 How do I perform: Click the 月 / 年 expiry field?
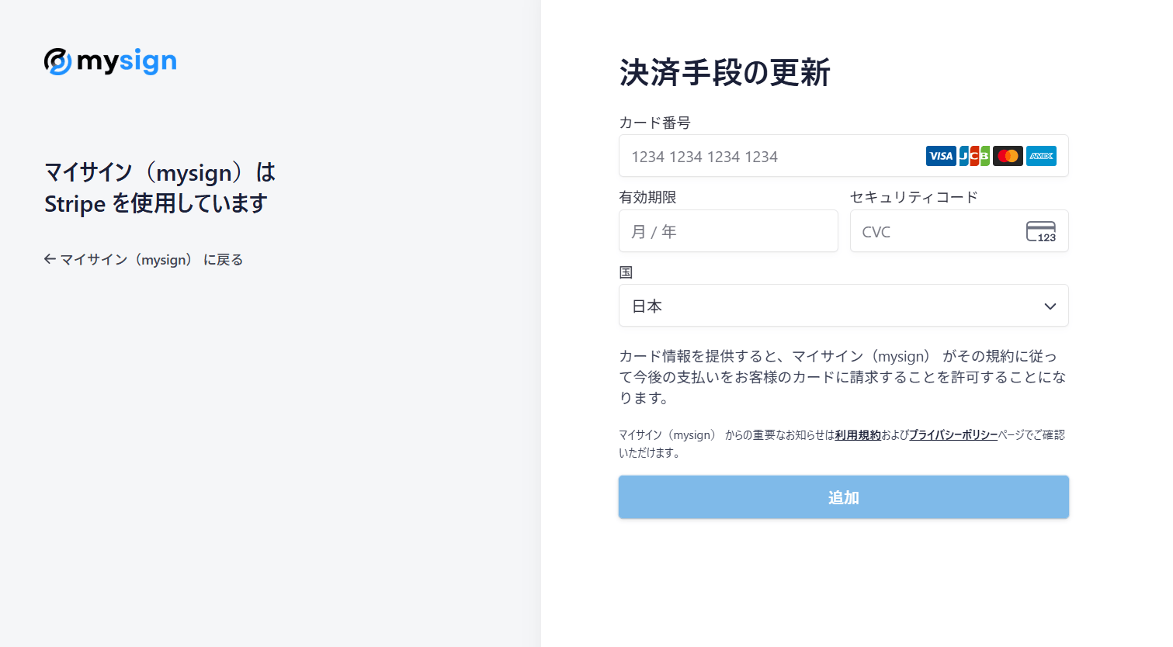click(728, 230)
